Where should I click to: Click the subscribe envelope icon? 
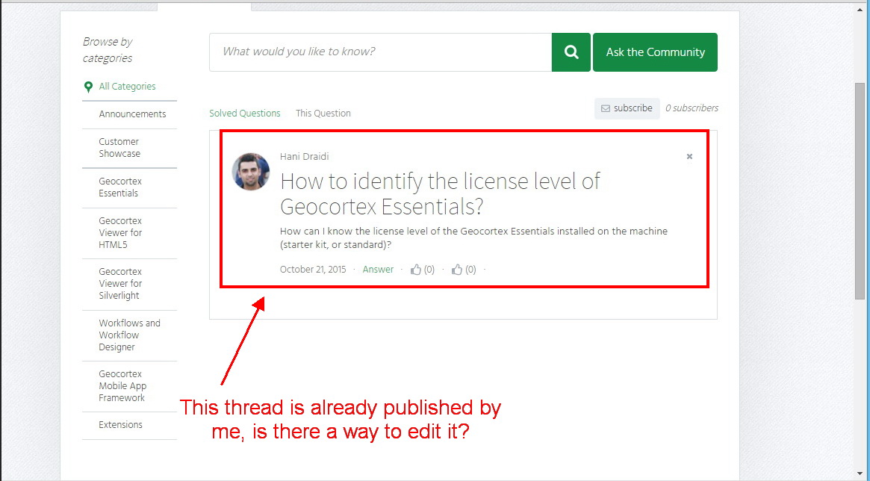coord(606,108)
